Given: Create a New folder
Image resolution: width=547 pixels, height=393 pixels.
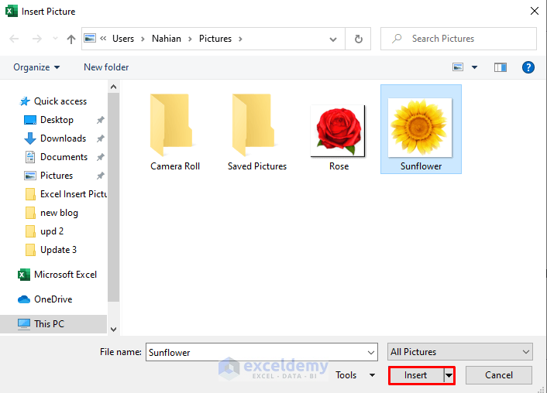Looking at the screenshot, I should click(x=106, y=67).
